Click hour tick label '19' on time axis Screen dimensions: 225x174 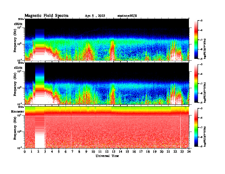[155, 152]
